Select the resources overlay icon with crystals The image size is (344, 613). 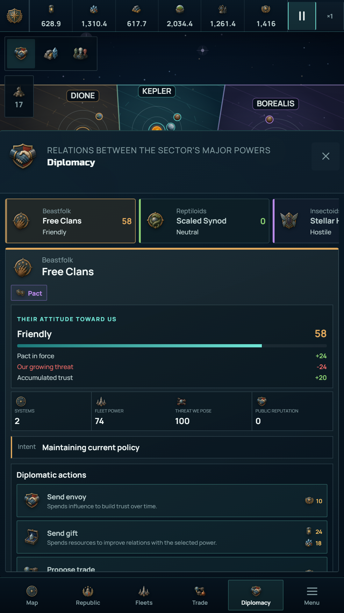(x=51, y=54)
